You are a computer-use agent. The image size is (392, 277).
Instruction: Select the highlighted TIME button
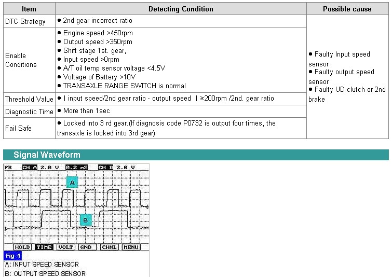44,247
